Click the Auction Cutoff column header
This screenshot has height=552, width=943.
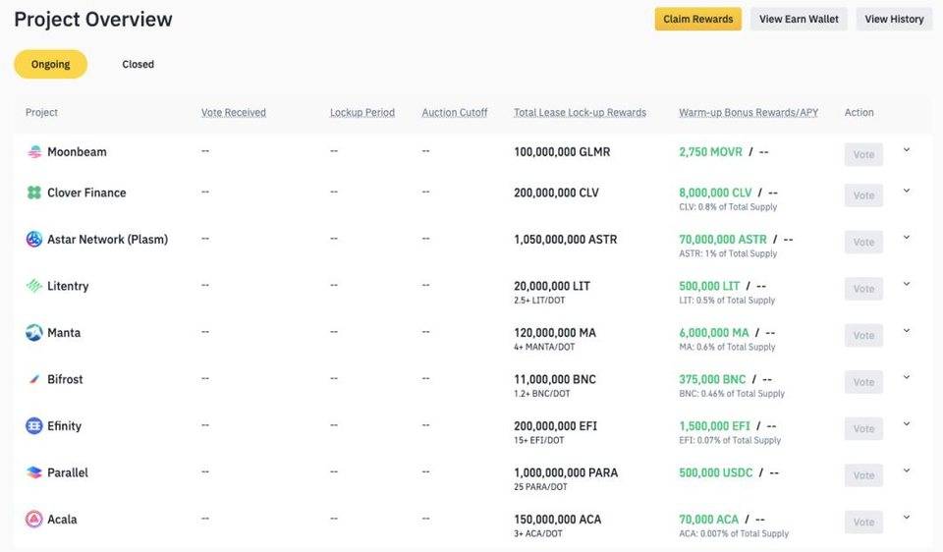(455, 112)
